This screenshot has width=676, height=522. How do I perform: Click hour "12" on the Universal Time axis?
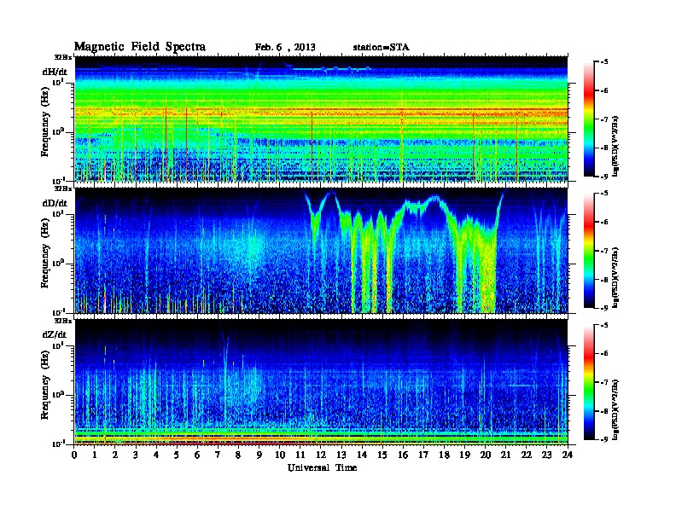coord(321,455)
